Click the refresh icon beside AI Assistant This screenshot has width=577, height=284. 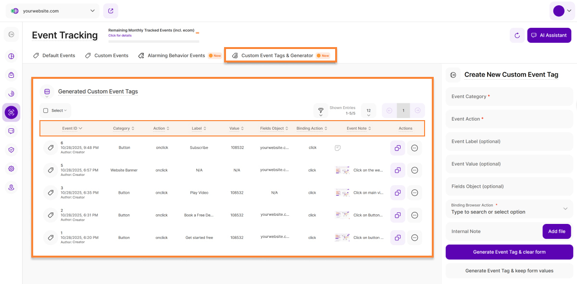tap(517, 35)
